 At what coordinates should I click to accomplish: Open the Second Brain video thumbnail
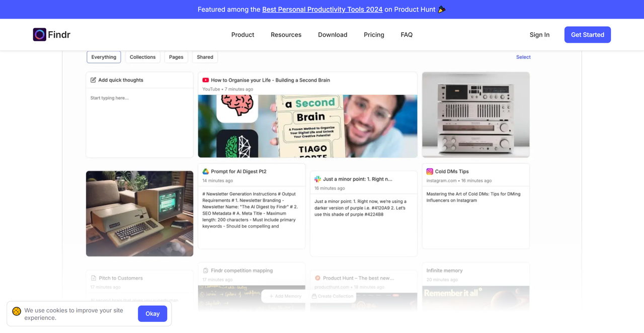307,126
